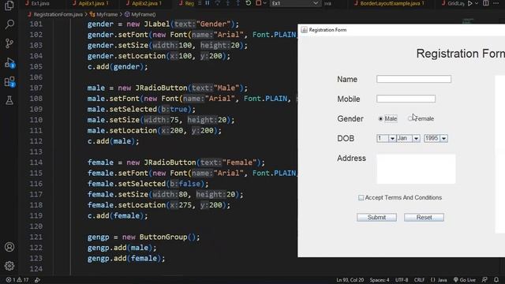Click the debug launch icon in status bar
This screenshot has height=284, width=505.
click(x=37, y=280)
